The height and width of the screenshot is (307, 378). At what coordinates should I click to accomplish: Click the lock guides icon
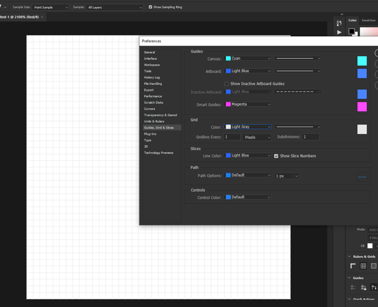[x=363, y=287]
